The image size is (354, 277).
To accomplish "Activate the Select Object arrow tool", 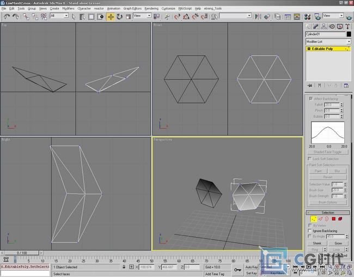I will pos(74,16).
